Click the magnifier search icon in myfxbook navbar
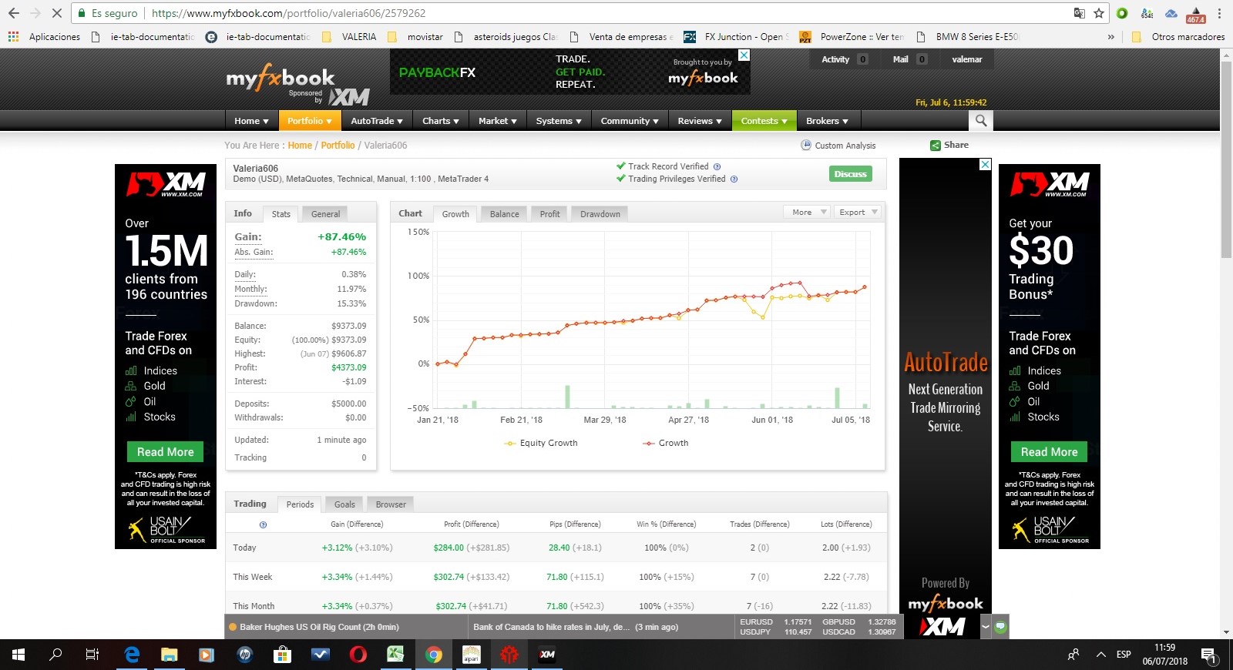Viewport: 1233px width, 670px height. [x=981, y=120]
